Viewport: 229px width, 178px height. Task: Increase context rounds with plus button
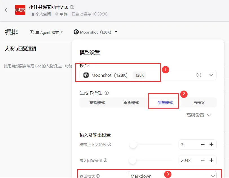(211, 144)
